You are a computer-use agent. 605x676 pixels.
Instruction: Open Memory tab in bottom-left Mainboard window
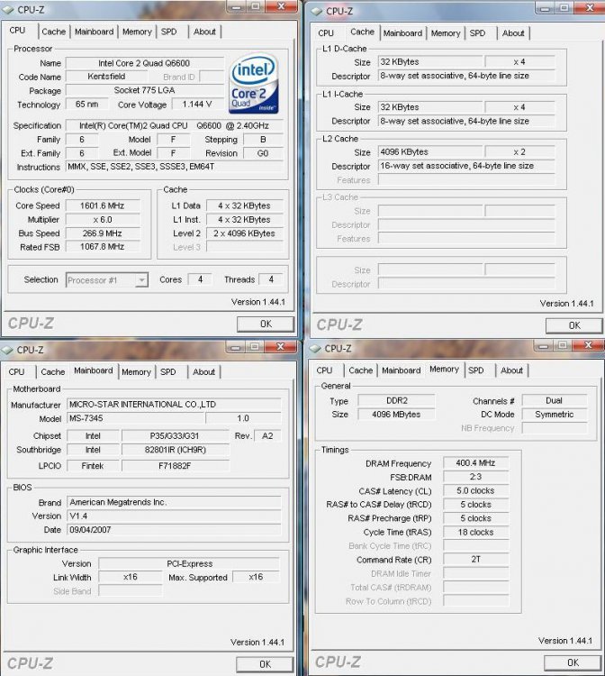point(136,371)
